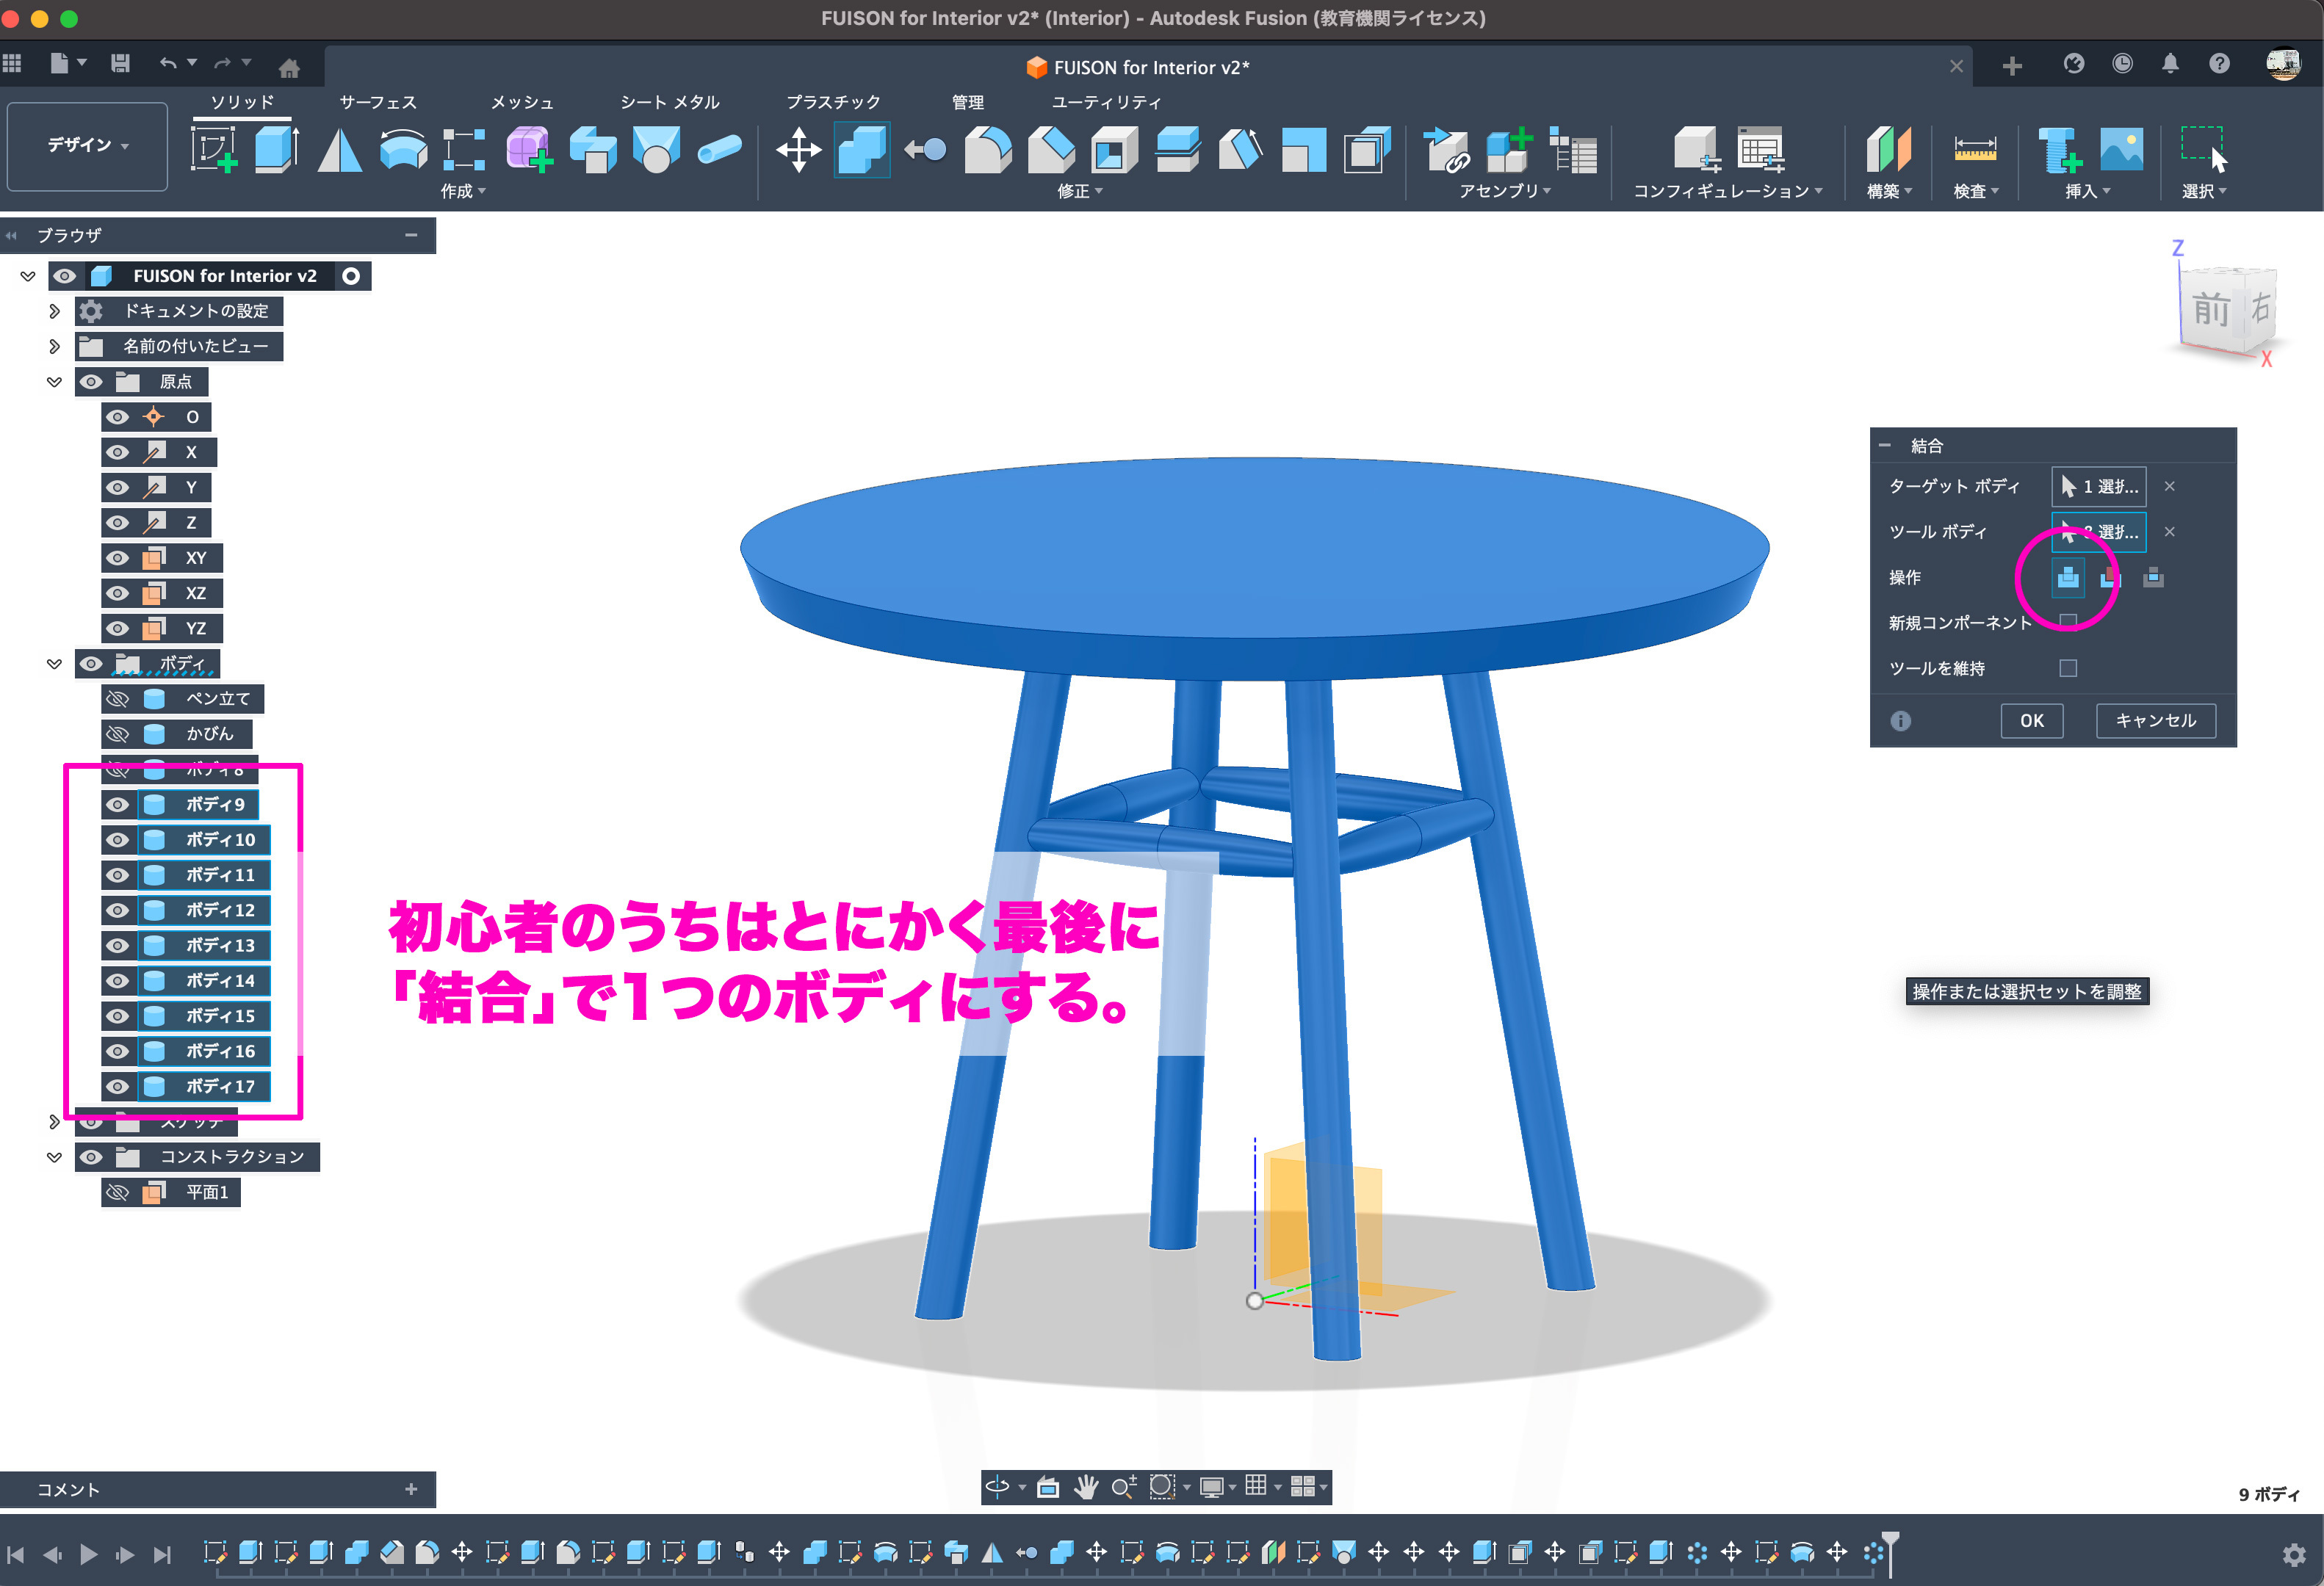Switch to the サーフェス tab
The image size is (2324, 1586).
click(x=377, y=102)
